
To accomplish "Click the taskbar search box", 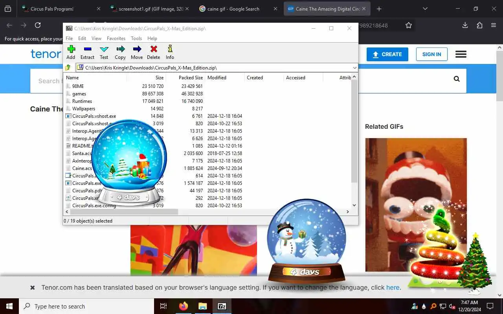I will [x=86, y=306].
